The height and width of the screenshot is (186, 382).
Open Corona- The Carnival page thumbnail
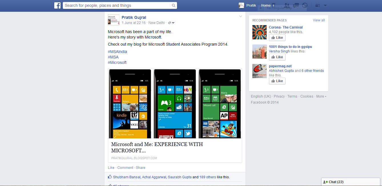(x=260, y=32)
